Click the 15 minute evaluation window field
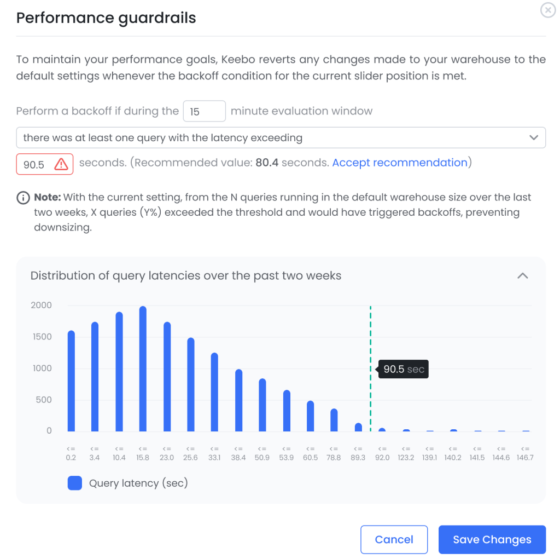Image resolution: width=560 pixels, height=559 pixels. point(204,111)
